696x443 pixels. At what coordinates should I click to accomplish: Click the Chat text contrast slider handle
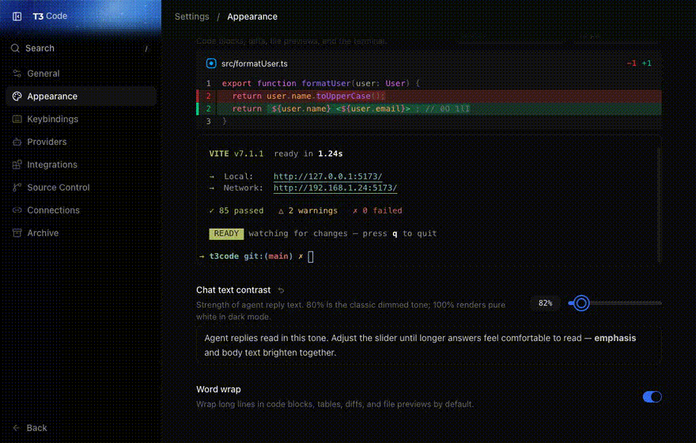tap(581, 303)
